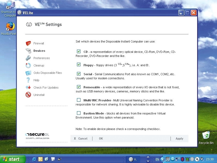
Task: Toggle the Removable devices checkbox
Action: click(79, 87)
